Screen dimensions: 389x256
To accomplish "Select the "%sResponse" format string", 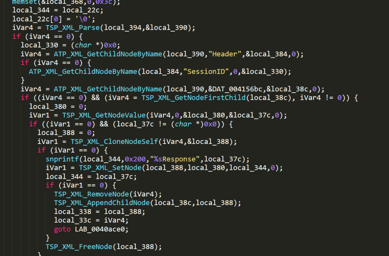I will 175,159.
